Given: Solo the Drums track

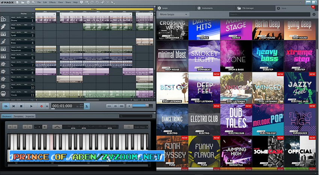Looking at the screenshot, I should 13,18.
